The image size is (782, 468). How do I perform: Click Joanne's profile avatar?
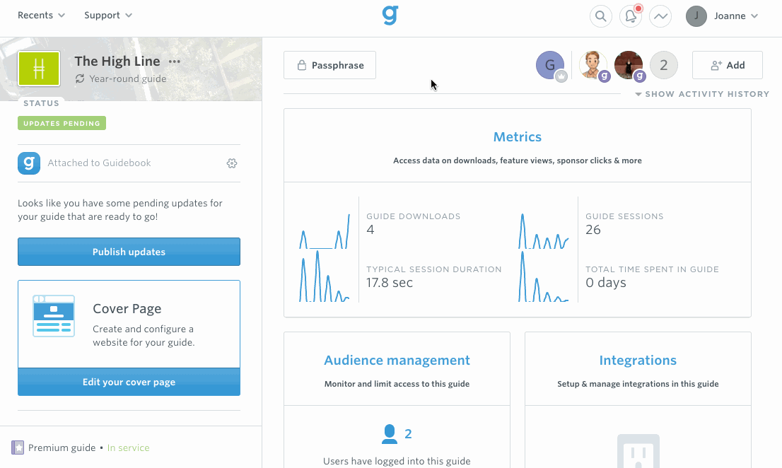(696, 16)
